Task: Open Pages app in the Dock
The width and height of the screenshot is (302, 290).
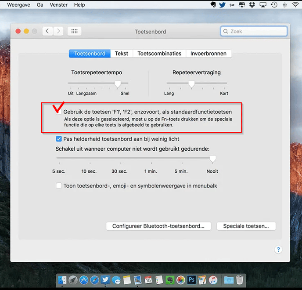Action: coord(202,280)
